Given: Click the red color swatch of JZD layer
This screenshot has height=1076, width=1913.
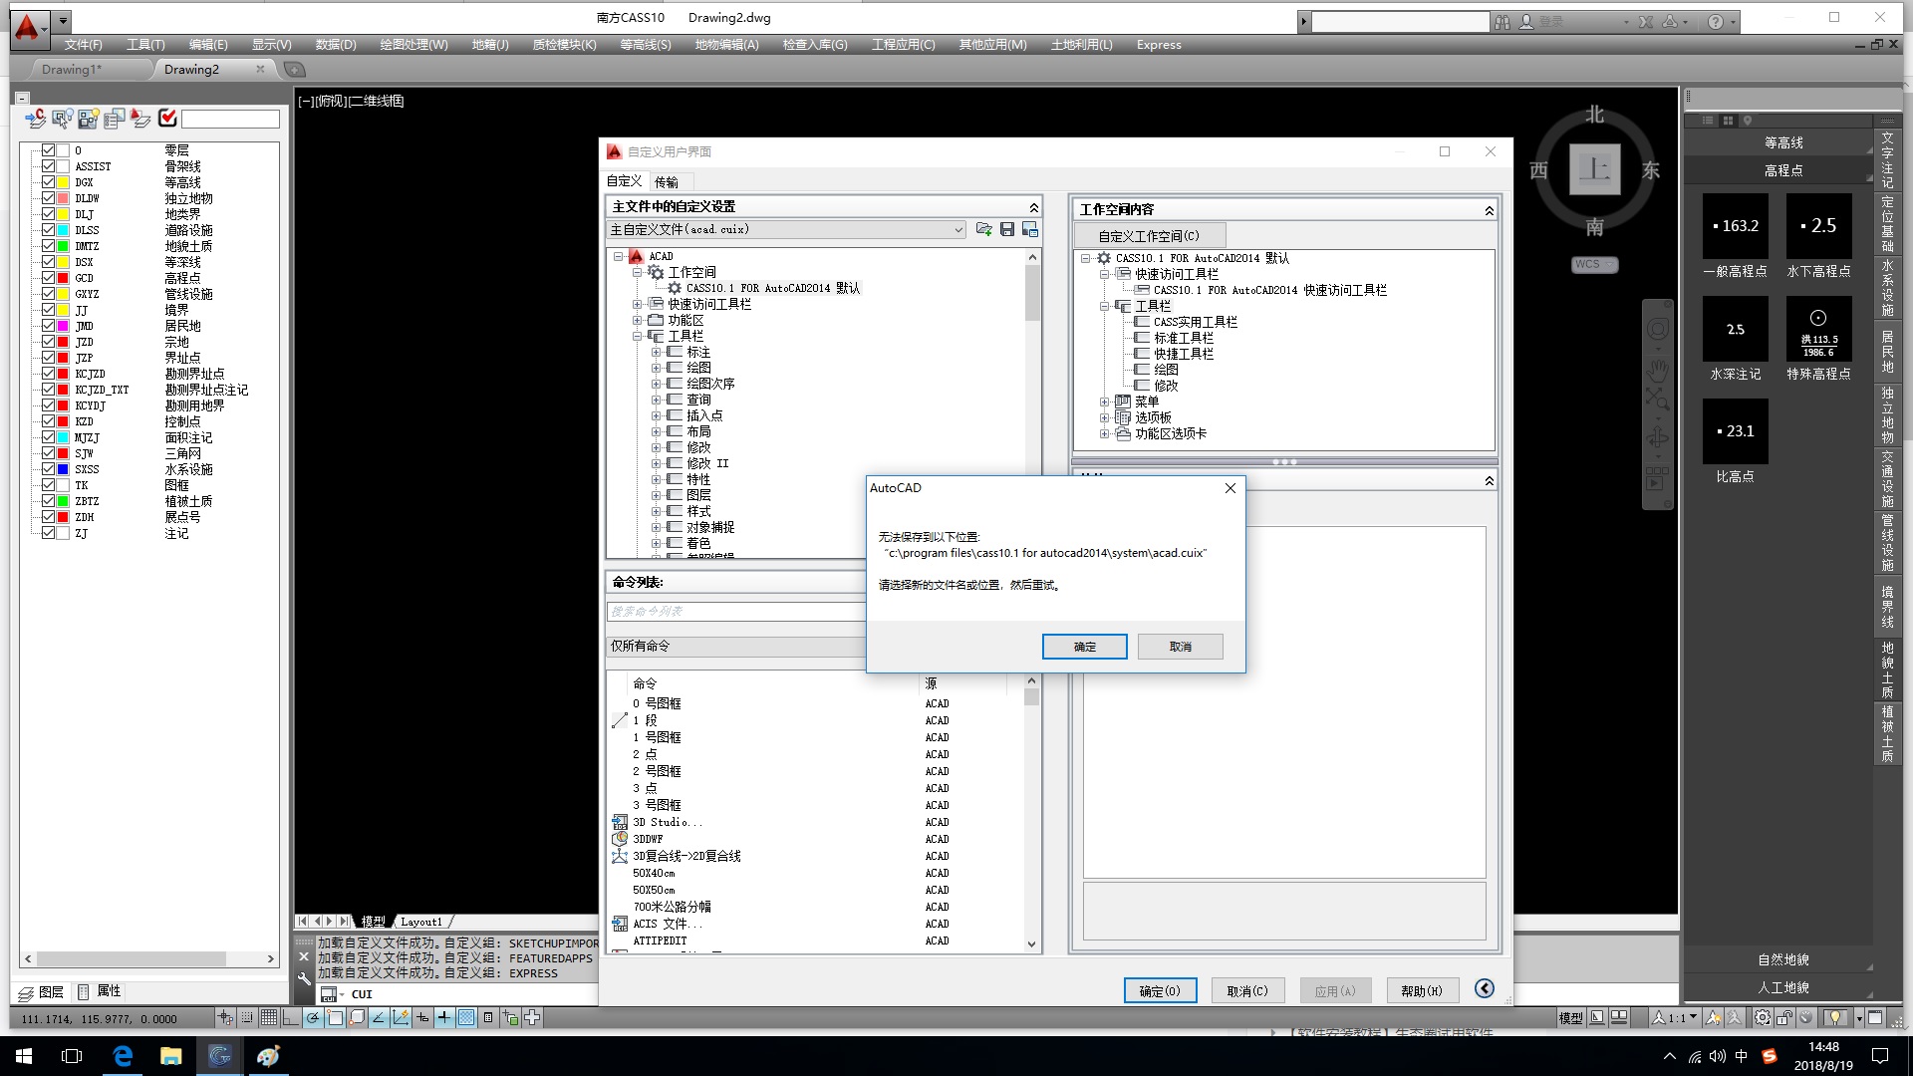Looking at the screenshot, I should (63, 342).
